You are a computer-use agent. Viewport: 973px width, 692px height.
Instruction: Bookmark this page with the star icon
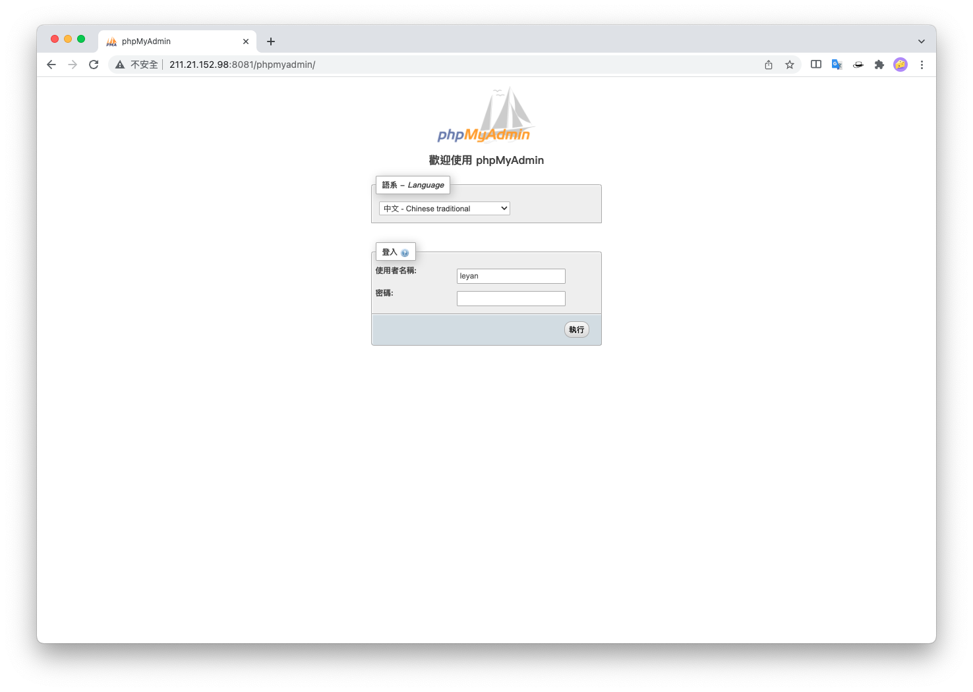click(790, 65)
